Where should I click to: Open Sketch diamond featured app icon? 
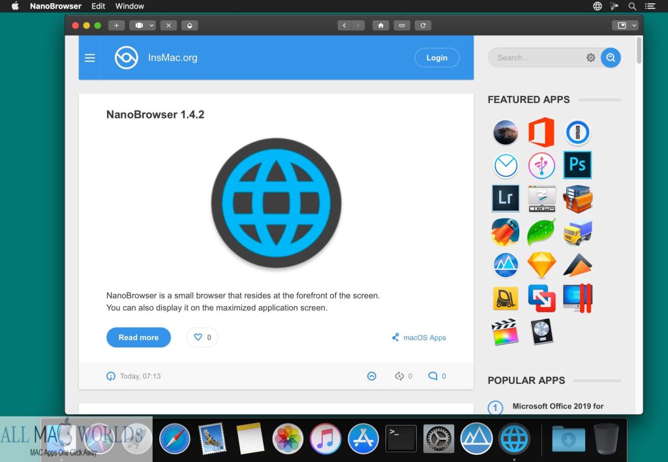coord(541,265)
